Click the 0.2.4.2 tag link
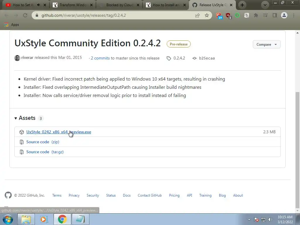Viewport: 300px width, 225px height. tap(176, 58)
